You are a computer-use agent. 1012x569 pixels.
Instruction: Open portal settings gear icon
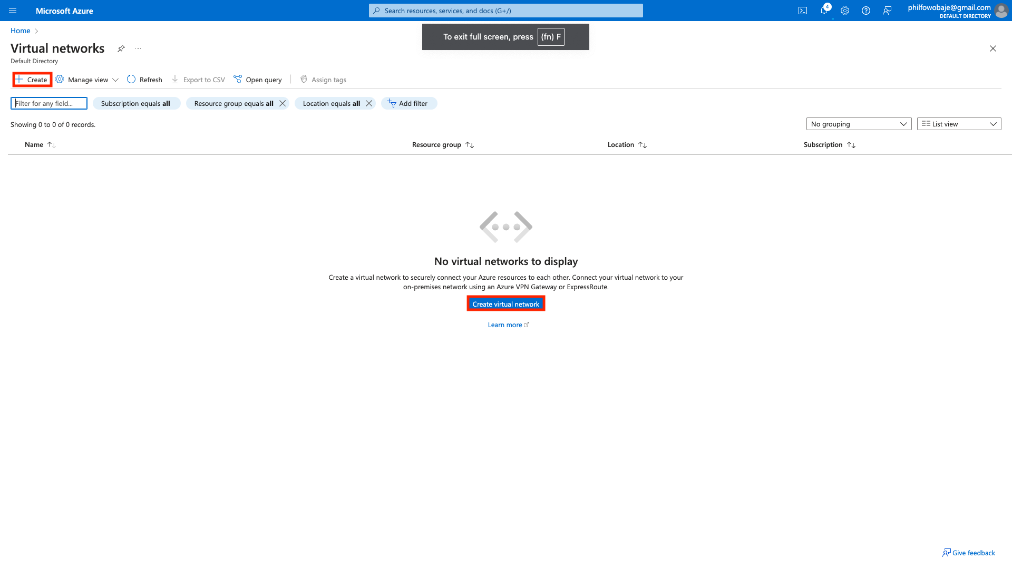click(845, 11)
